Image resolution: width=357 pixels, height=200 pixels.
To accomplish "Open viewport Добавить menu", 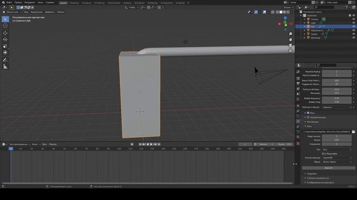I will click(x=50, y=12).
